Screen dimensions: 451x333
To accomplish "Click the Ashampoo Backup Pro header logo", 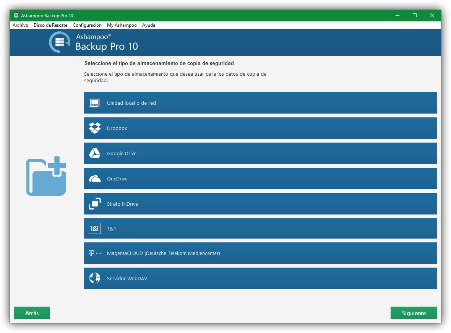I will click(x=60, y=42).
